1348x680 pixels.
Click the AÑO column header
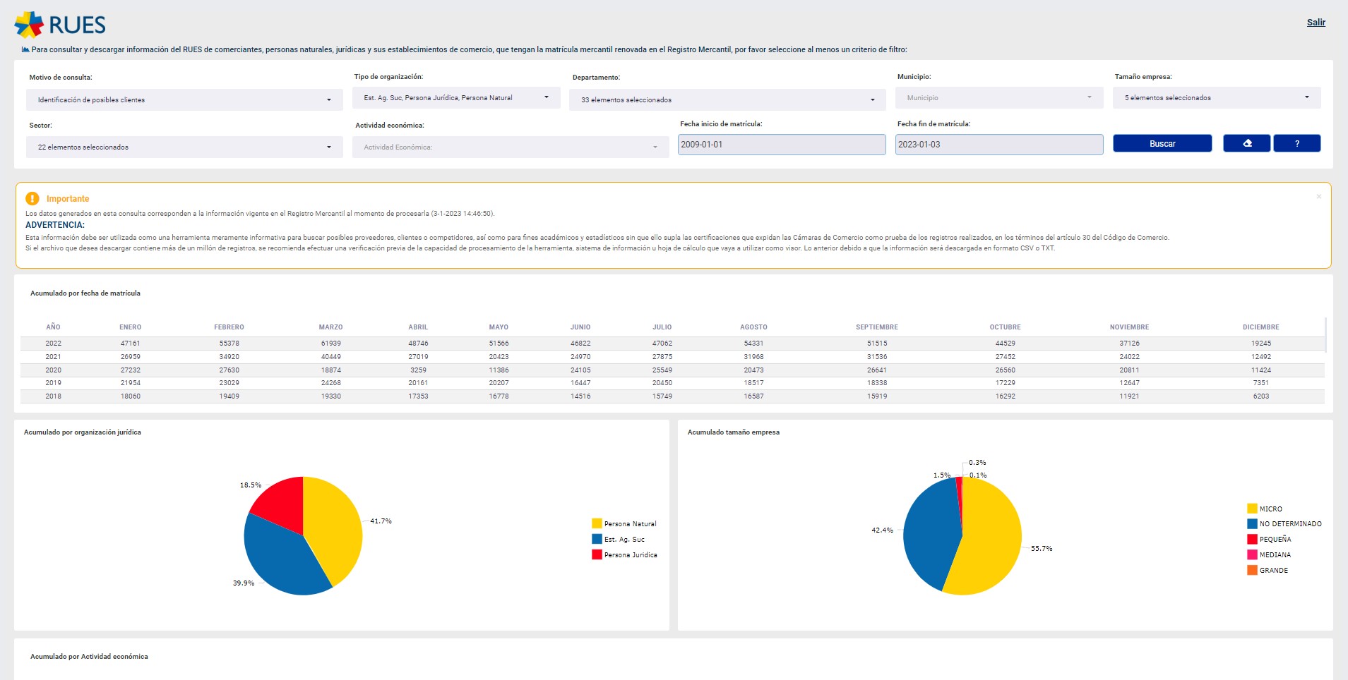pyautogui.click(x=53, y=327)
